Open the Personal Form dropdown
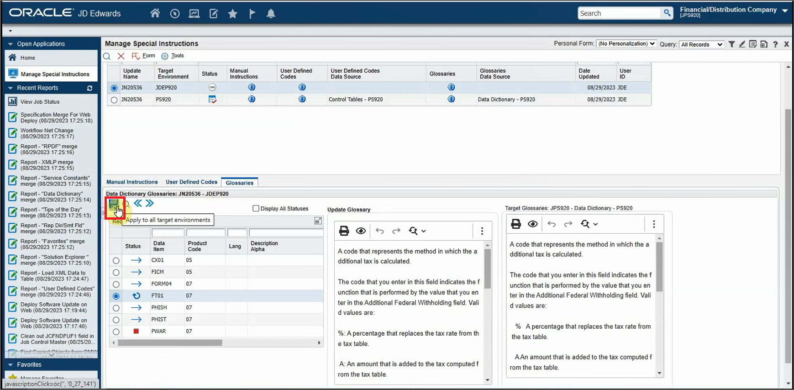Screen dimensions: 794x390 pyautogui.click(x=626, y=44)
